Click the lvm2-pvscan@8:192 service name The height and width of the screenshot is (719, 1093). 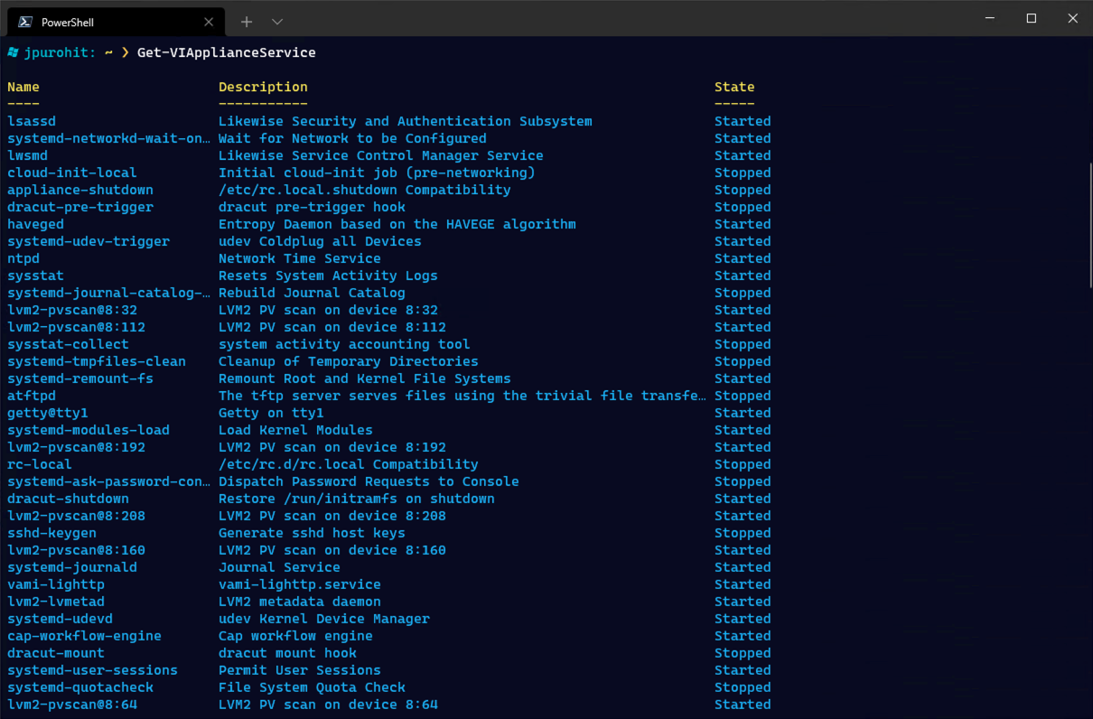click(76, 447)
